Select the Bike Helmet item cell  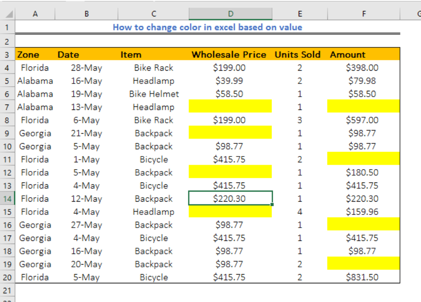[x=153, y=94]
